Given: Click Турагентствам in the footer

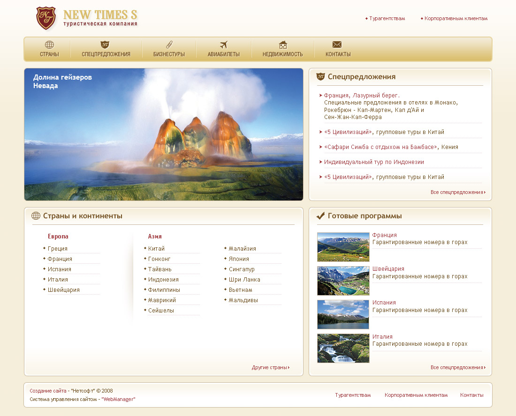Looking at the screenshot, I should 353,395.
